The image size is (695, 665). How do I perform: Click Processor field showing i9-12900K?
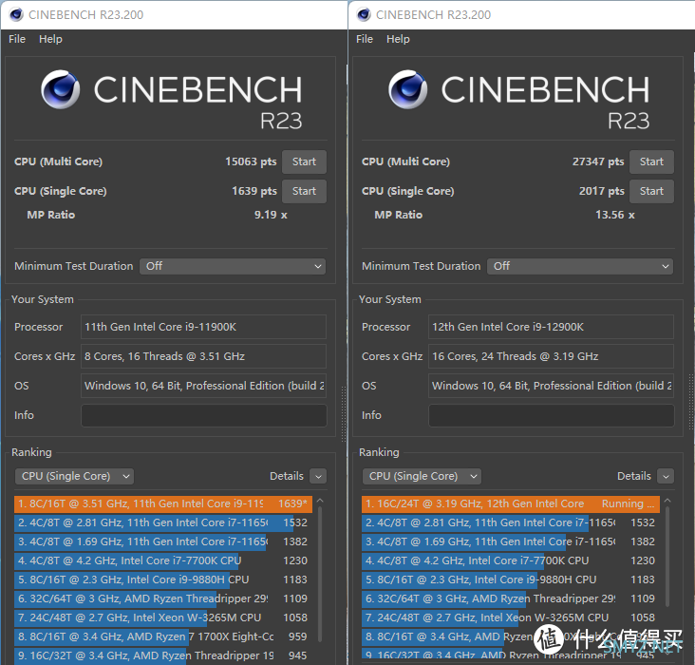coord(552,327)
